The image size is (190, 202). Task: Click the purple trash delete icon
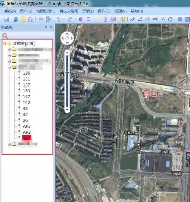click(x=81, y=19)
